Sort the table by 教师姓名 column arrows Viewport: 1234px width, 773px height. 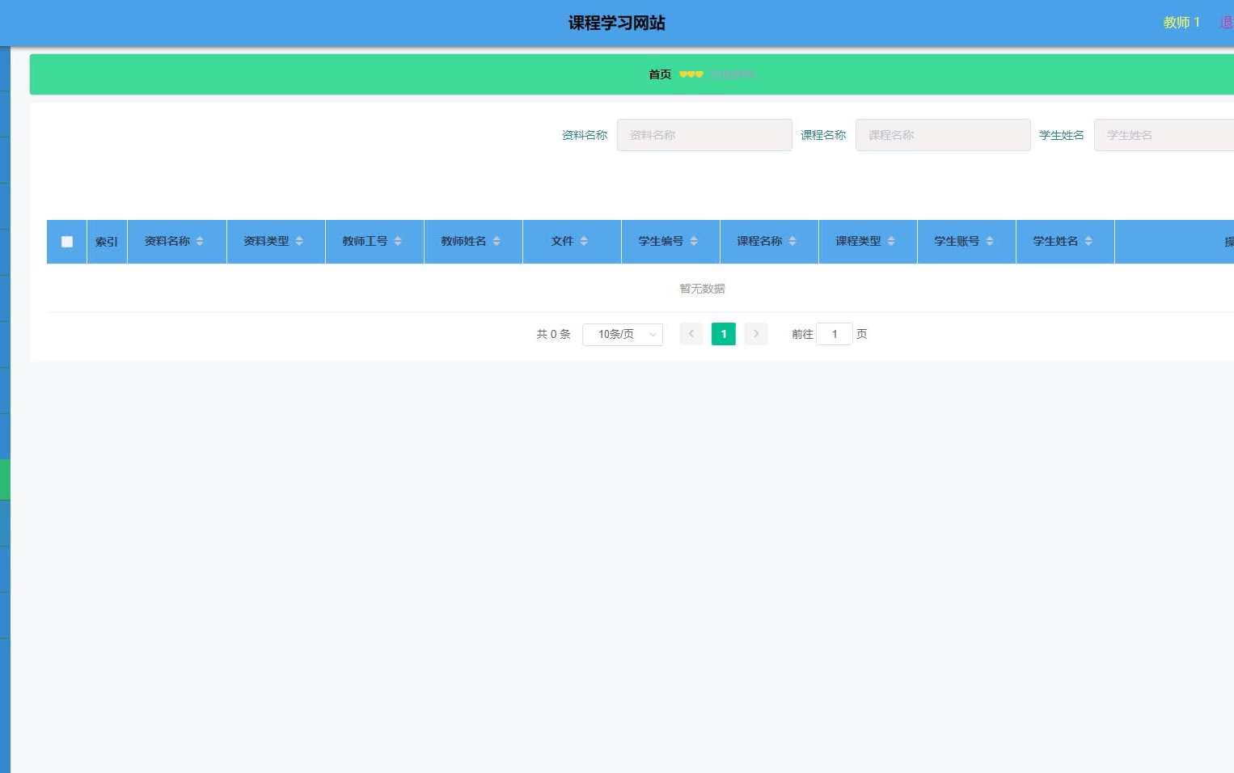pos(497,241)
